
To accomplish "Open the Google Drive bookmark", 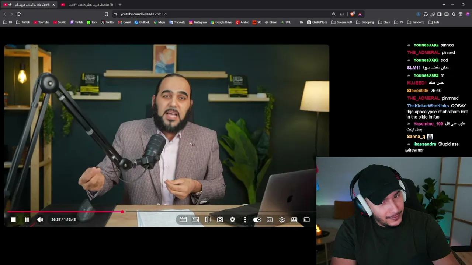I will pyautogui.click(x=221, y=22).
